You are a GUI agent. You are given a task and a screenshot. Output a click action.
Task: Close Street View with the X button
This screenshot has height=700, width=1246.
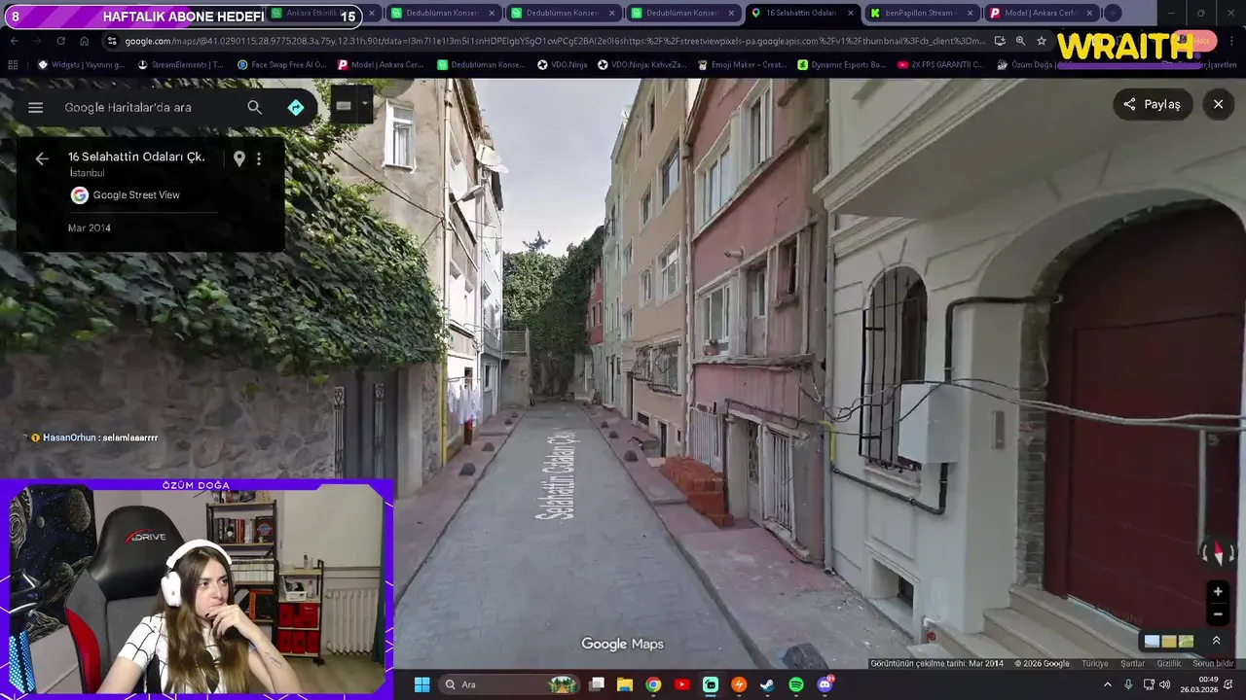1218,104
